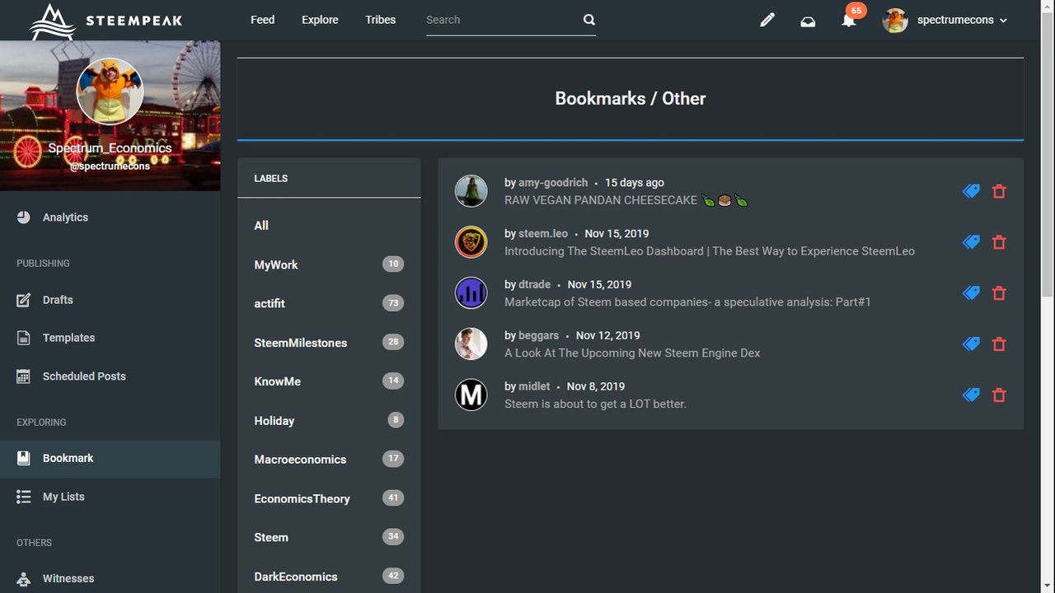Click the Scheduled Posts calendar icon
Image resolution: width=1055 pixels, height=593 pixels.
pyautogui.click(x=24, y=376)
